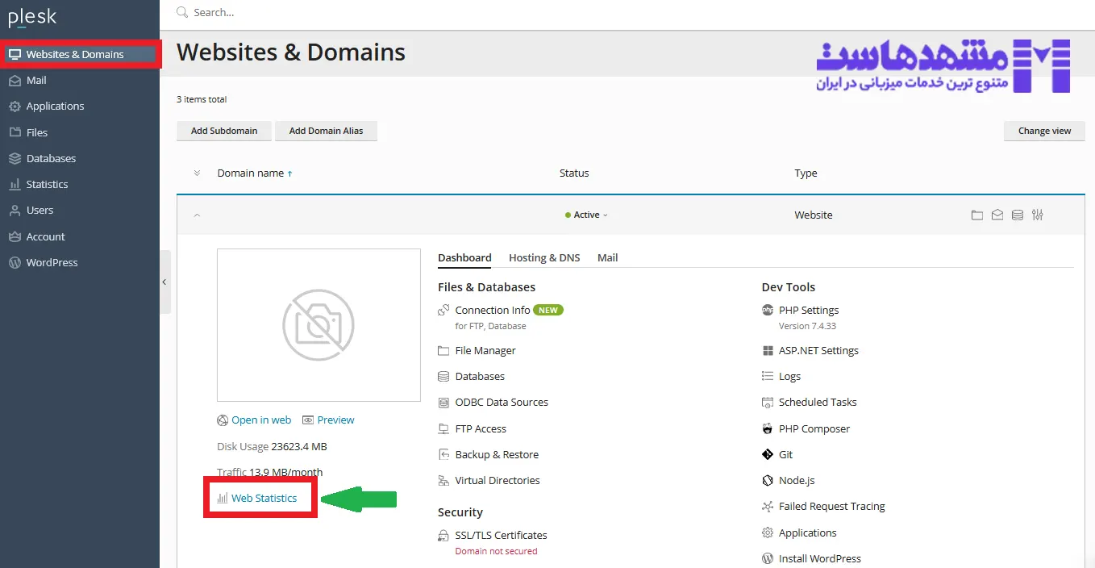Expand all domains with double chevron
The width and height of the screenshot is (1095, 568).
(197, 173)
